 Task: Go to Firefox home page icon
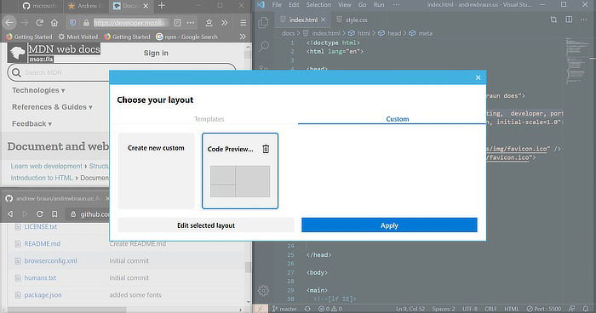pos(54,23)
